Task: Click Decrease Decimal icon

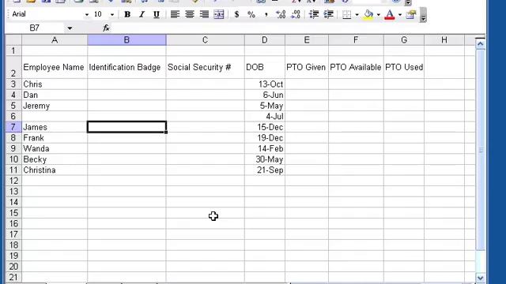Action: (x=295, y=14)
